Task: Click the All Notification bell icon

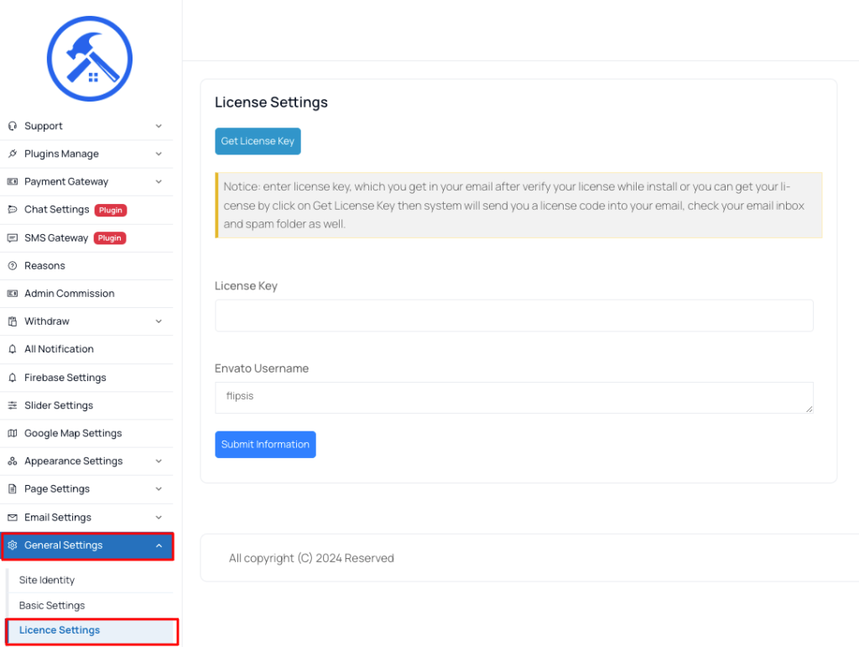Action: 13,349
